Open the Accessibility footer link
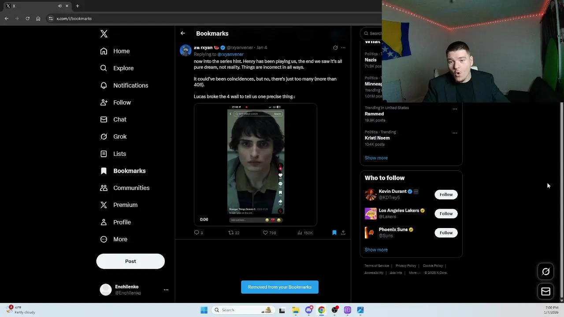 [x=374, y=273]
